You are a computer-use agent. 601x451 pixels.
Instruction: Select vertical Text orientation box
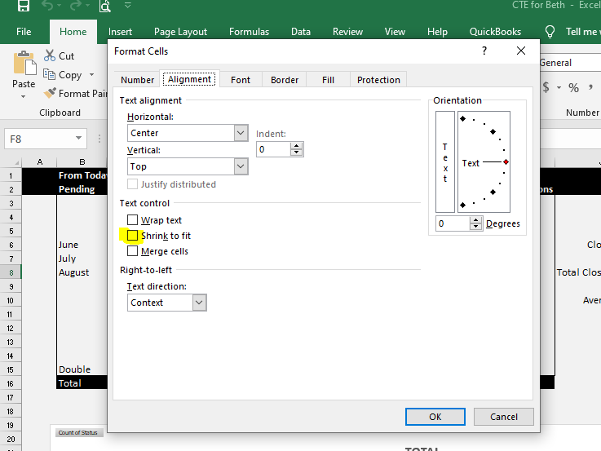pos(445,162)
